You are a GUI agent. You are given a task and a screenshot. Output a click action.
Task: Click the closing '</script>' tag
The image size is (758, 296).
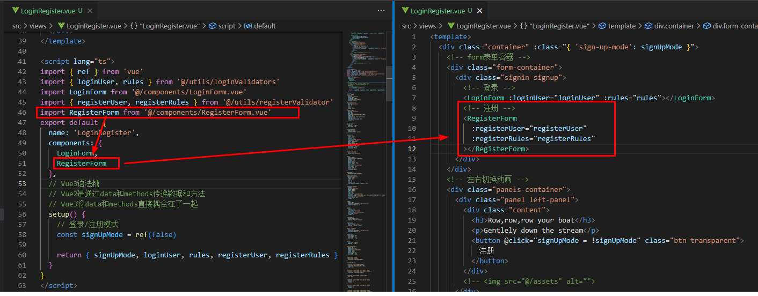coord(59,285)
